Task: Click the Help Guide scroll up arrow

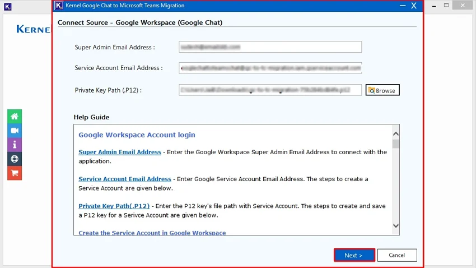Action: pyautogui.click(x=395, y=133)
